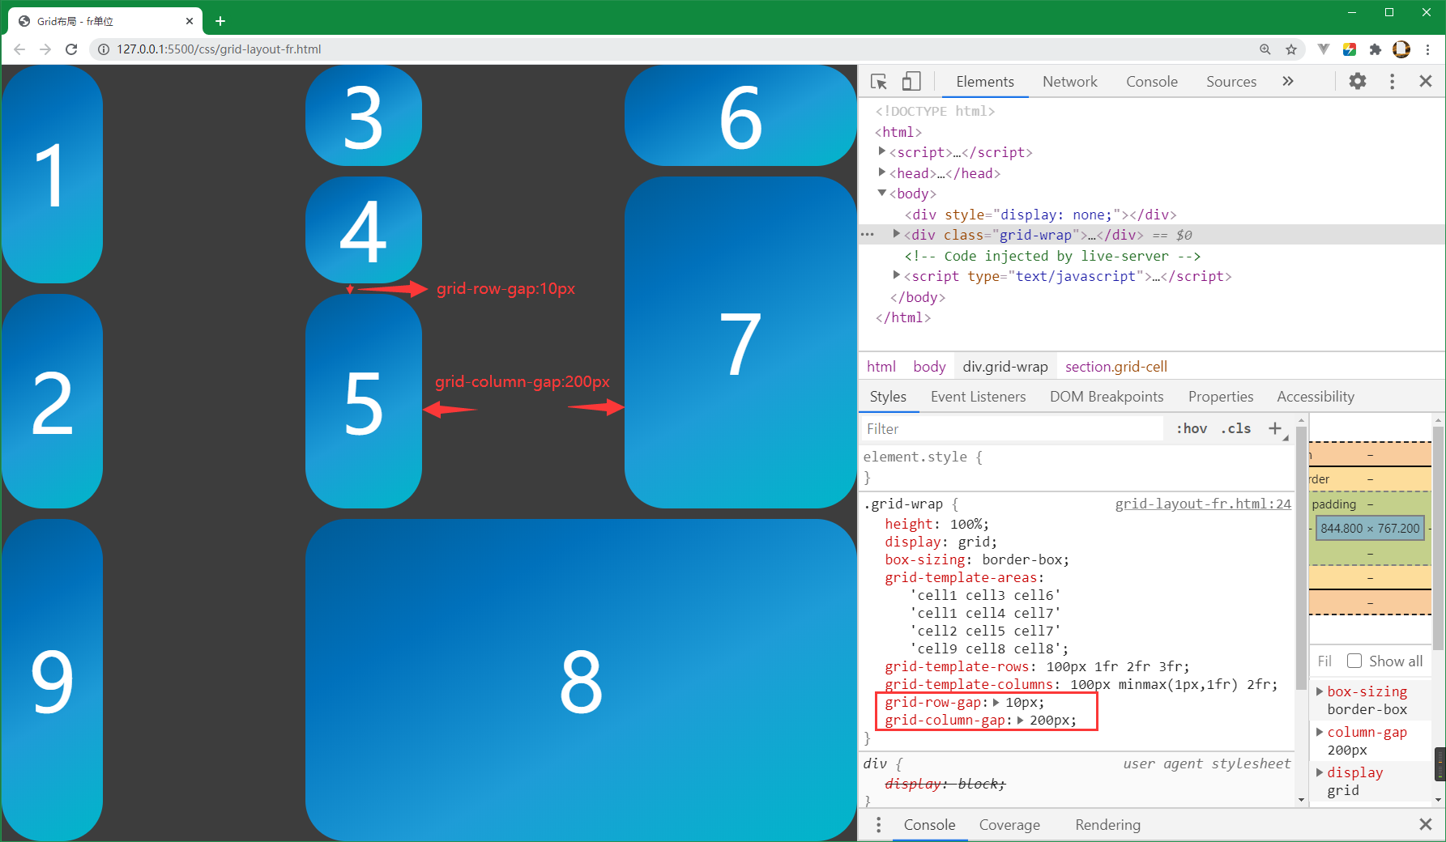Open a new browser tab
1446x842 pixels.
point(220,21)
